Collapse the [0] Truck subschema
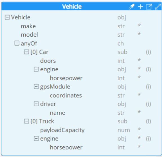 tap(26, 121)
